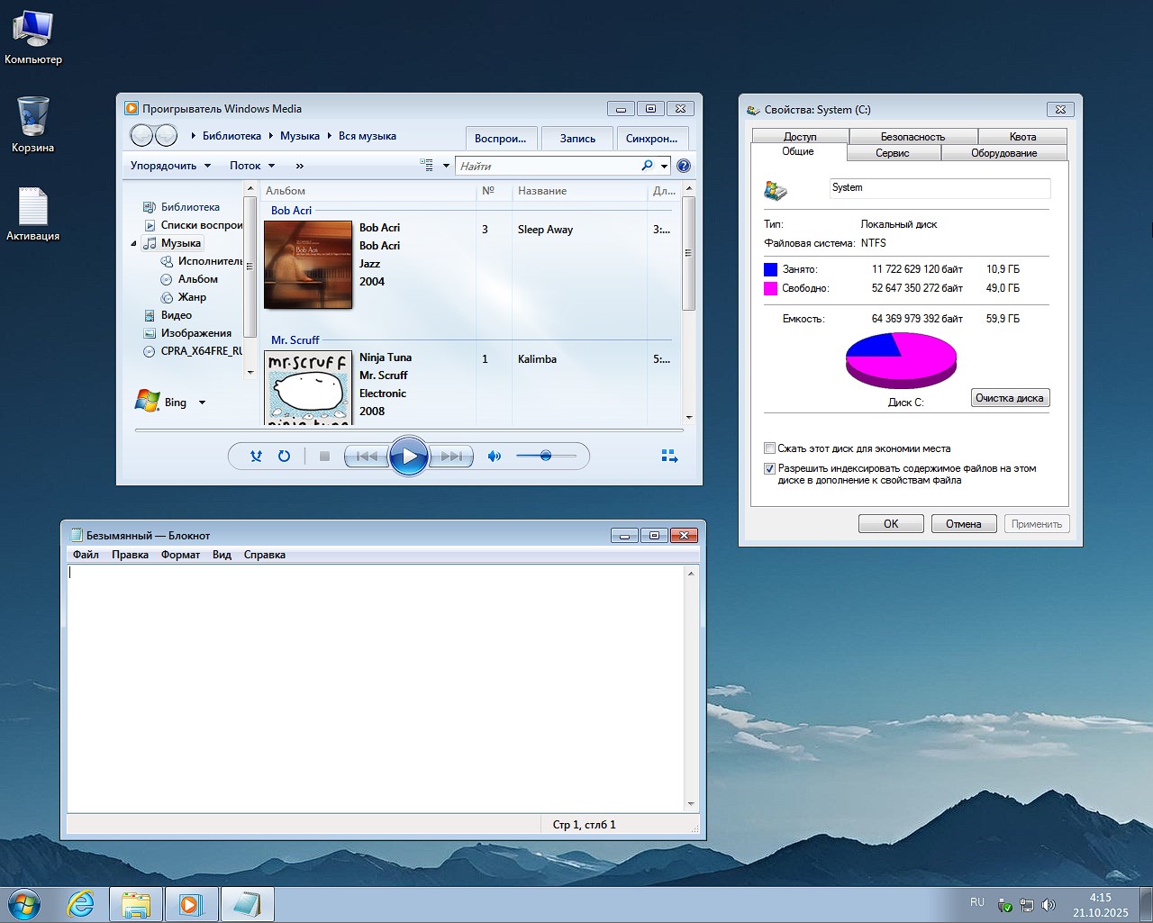Mute the media player sound
The image size is (1153, 923).
tap(494, 457)
